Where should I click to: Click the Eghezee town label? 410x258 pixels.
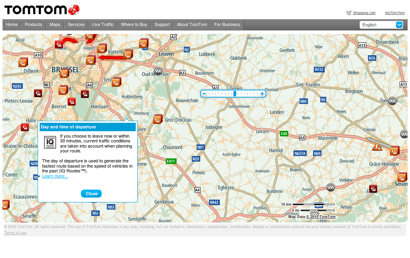click(226, 188)
